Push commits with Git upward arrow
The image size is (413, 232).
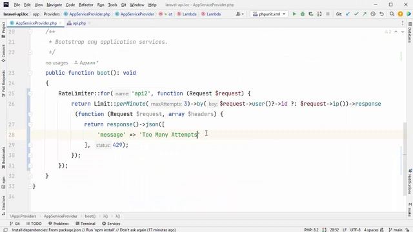point(364,14)
